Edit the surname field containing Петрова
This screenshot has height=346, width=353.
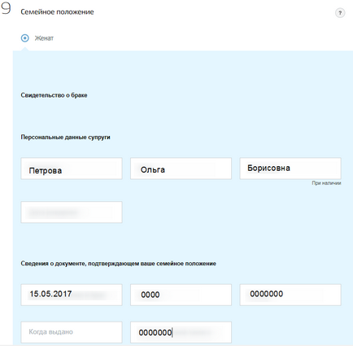tap(72, 169)
